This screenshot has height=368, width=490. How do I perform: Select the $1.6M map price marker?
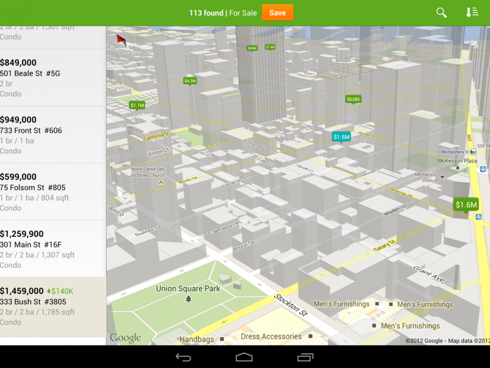466,205
